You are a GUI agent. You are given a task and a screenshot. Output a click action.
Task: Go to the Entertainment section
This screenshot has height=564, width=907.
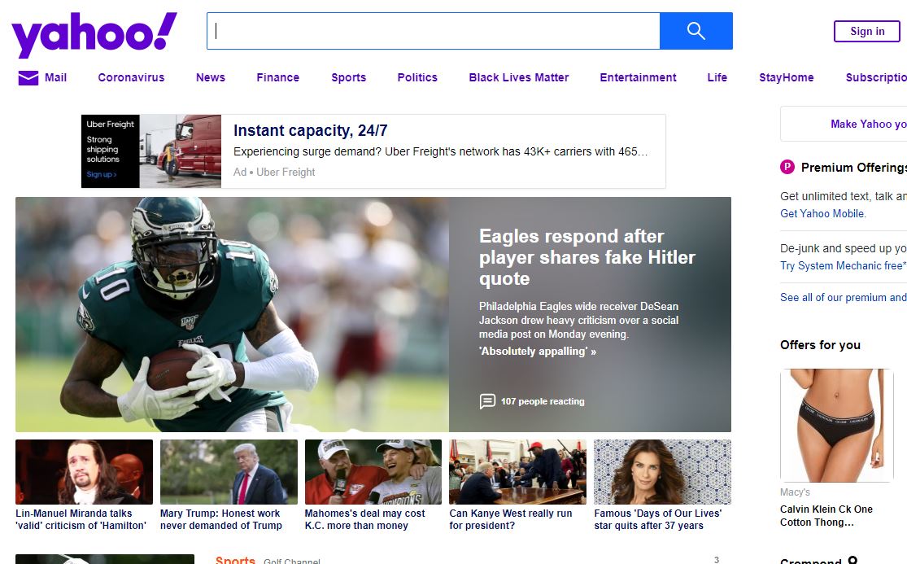tap(638, 77)
